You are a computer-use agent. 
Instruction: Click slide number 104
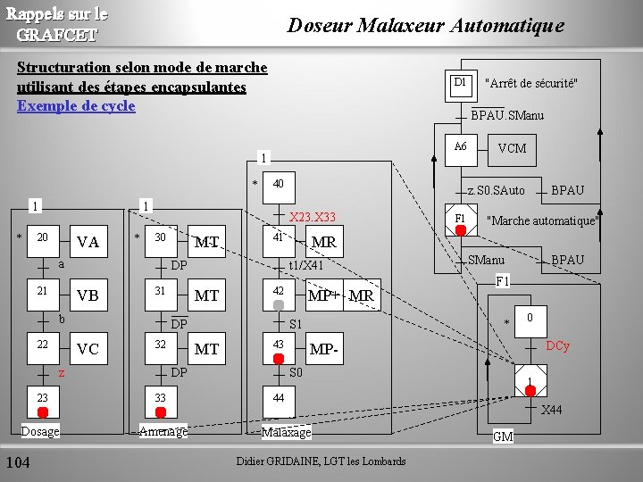click(18, 462)
